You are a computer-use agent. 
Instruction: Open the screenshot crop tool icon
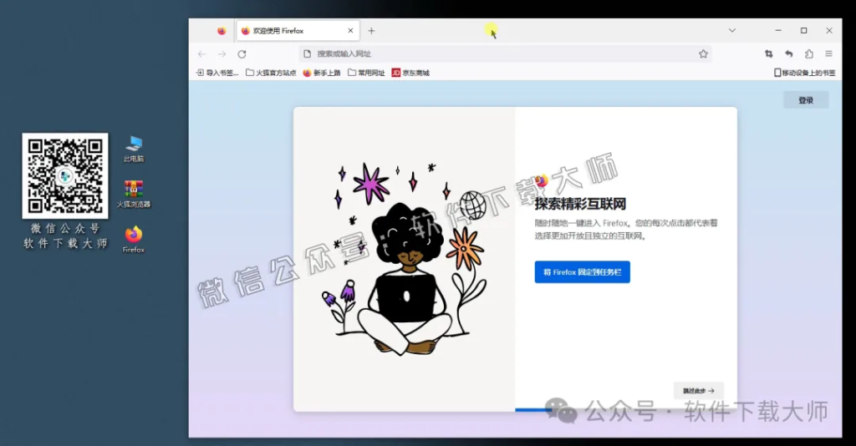[769, 53]
